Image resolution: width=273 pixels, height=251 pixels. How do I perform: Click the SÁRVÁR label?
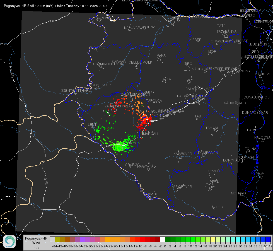point(119,62)
